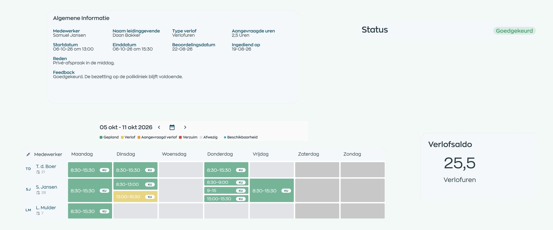Click the hours icon under S. Jansen
The image size is (553, 230).
tap(38, 193)
